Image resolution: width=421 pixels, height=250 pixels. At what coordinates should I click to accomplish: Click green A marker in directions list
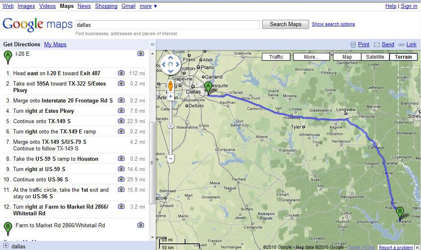8,57
